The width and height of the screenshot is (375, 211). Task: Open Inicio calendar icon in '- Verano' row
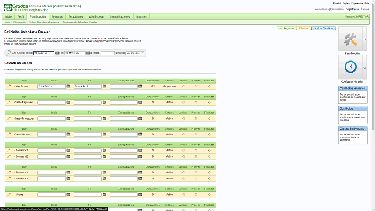click(68, 195)
